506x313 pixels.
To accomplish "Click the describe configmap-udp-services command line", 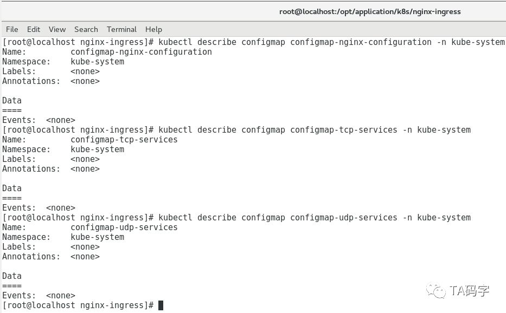I will pos(315,218).
